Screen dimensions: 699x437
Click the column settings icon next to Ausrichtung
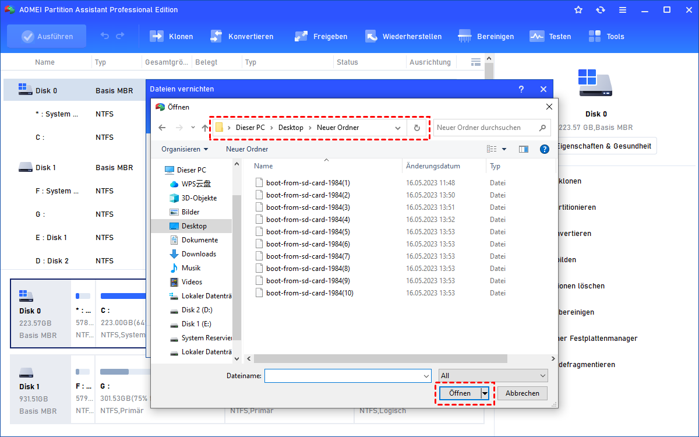coord(476,62)
